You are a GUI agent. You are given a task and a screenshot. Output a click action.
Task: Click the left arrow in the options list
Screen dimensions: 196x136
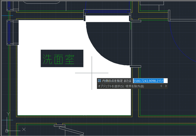point(161,86)
